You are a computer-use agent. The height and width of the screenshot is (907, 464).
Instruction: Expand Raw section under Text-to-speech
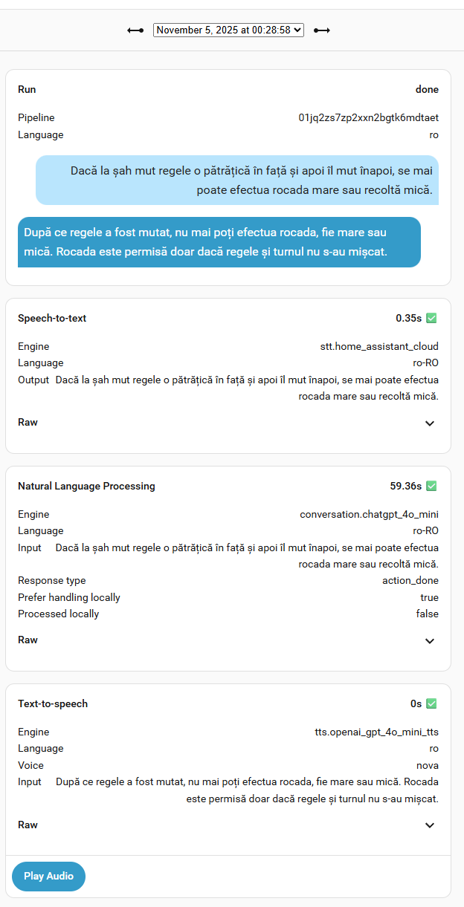pyautogui.click(x=429, y=825)
